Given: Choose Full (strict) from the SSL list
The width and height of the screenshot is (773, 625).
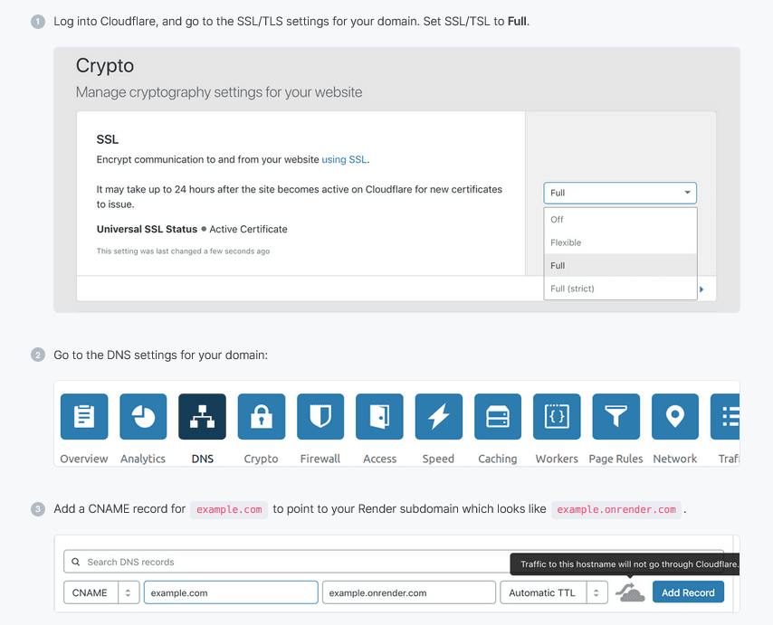Looking at the screenshot, I should pyautogui.click(x=572, y=289).
